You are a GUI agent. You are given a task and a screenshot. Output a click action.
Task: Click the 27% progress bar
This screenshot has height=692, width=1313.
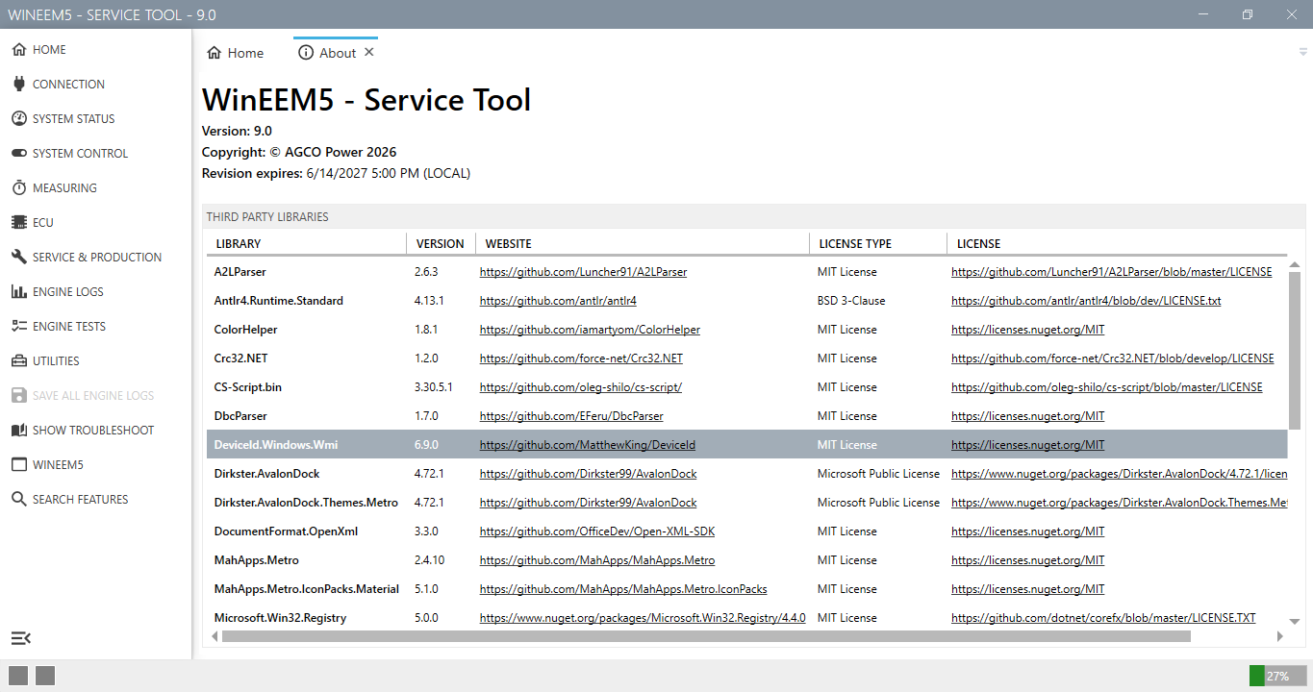coord(1276,676)
